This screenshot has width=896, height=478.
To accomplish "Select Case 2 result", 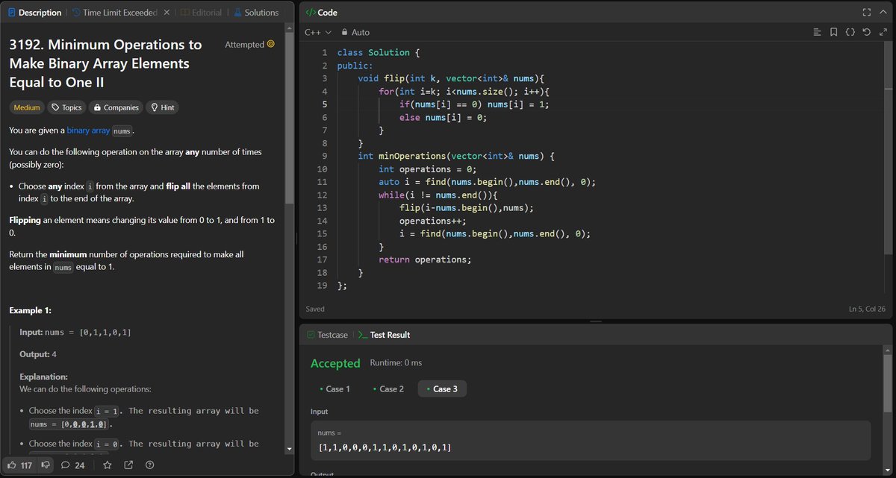I will (388, 389).
